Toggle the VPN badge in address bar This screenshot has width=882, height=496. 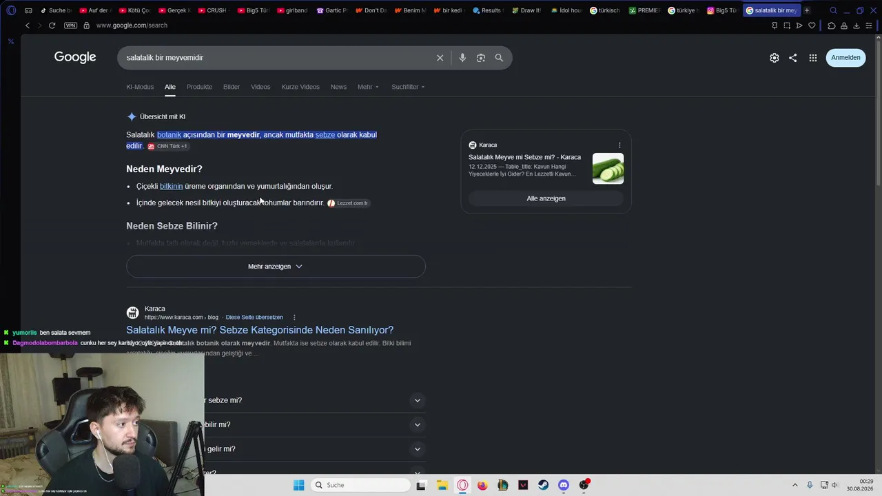click(70, 25)
